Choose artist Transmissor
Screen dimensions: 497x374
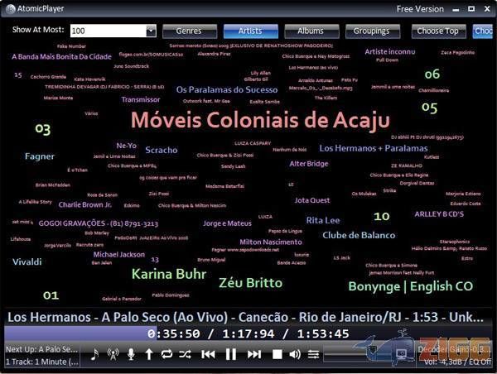pos(141,99)
